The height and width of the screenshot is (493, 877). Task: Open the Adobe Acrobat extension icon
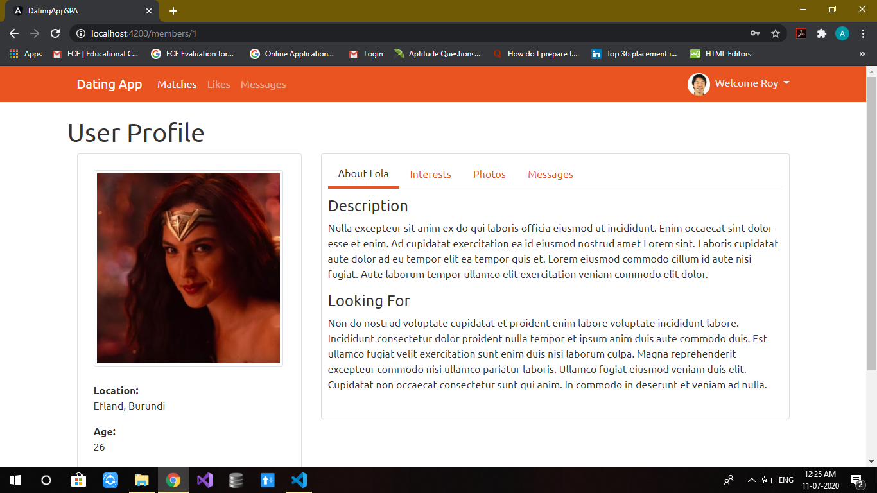pos(801,33)
